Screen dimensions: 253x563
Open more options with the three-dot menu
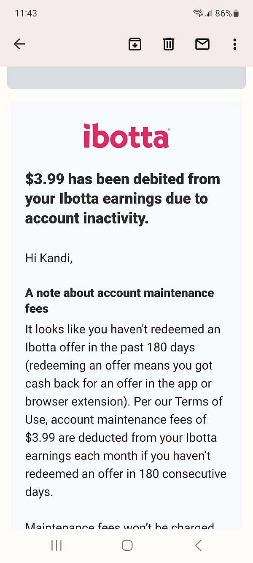(x=234, y=44)
